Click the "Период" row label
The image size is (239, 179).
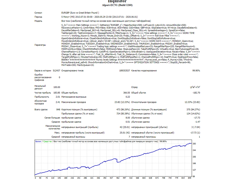(x=38, y=17)
